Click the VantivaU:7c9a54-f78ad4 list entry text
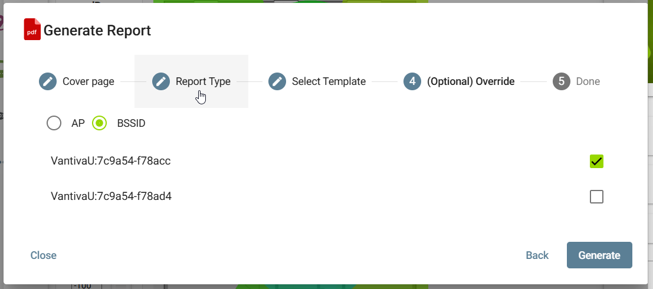The image size is (653, 289). pyautogui.click(x=111, y=196)
